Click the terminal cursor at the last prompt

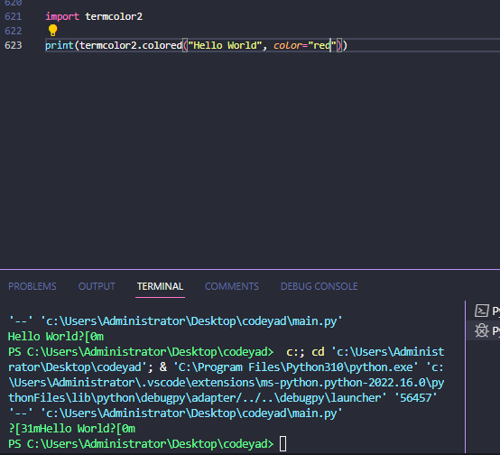(x=282, y=444)
